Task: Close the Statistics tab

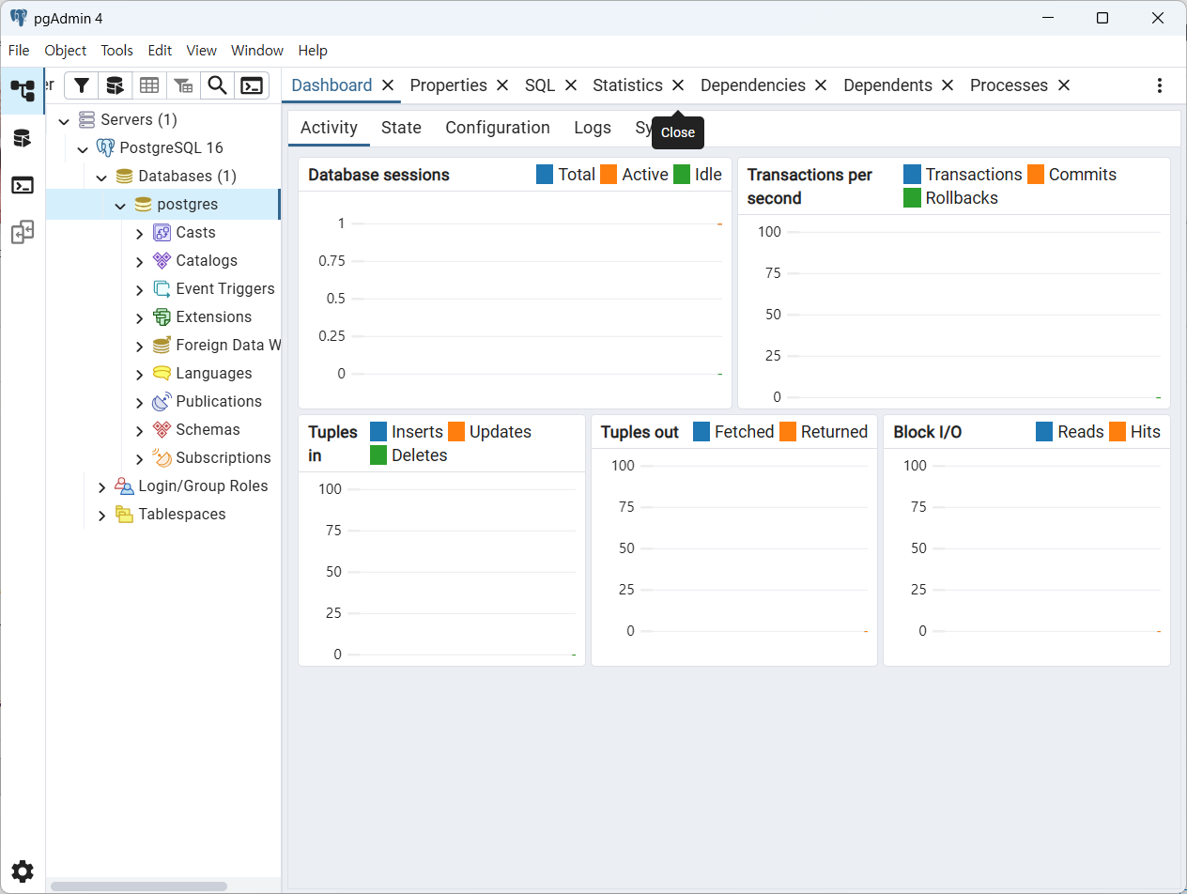Action: (x=678, y=85)
